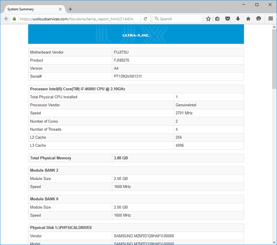This screenshot has height=245, width=277.
Task: Select the System Summary tab
Action: click(29, 9)
